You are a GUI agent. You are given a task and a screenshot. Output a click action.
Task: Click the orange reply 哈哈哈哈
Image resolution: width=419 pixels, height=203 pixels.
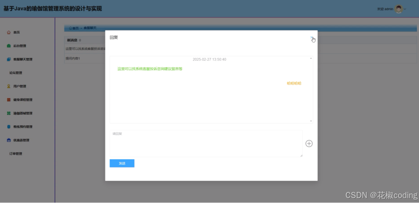tap(294, 83)
